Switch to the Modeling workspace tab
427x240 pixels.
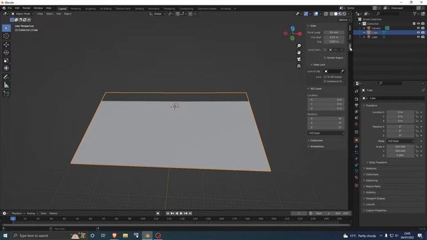[75, 9]
